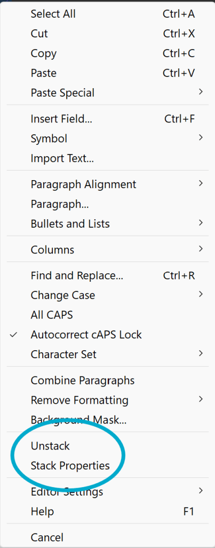Click Unstack in the menu

(x=108, y=445)
